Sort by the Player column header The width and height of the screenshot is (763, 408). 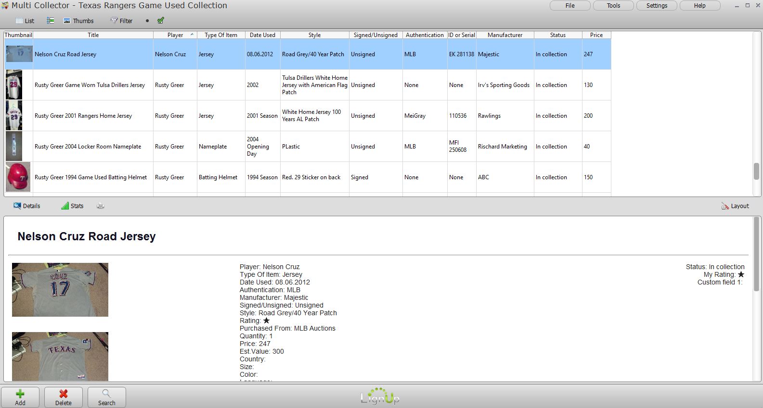pyautogui.click(x=175, y=35)
